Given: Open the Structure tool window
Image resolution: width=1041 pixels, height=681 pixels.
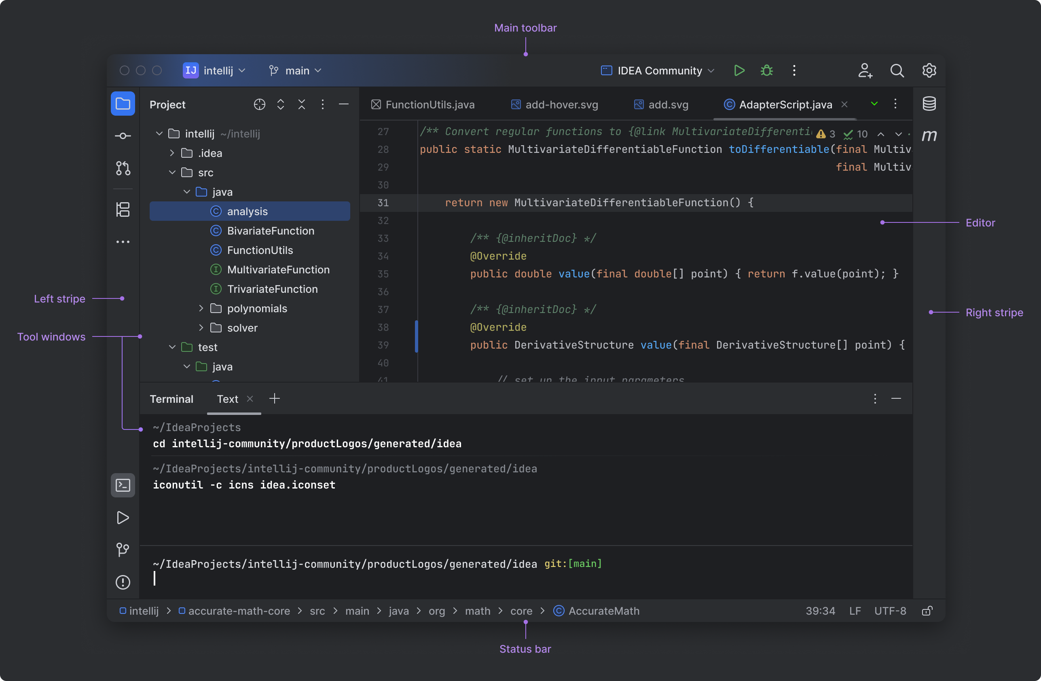Looking at the screenshot, I should pyautogui.click(x=123, y=210).
